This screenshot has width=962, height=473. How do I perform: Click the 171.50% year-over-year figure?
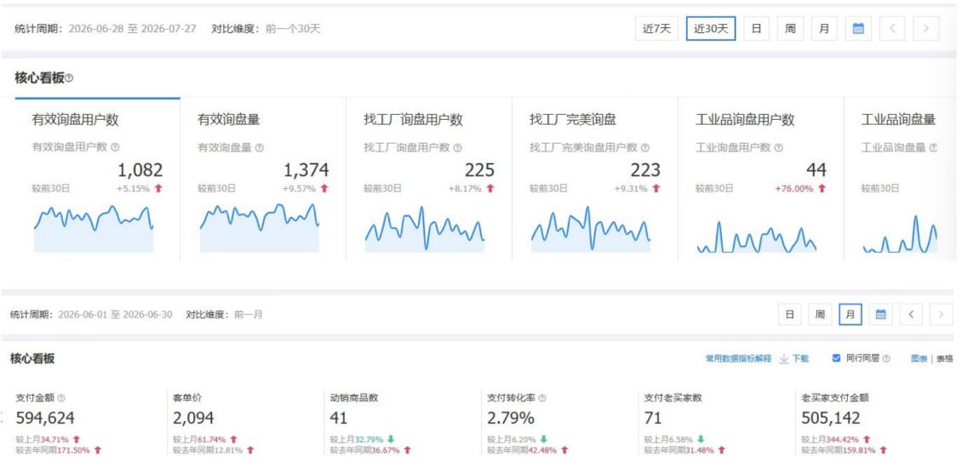(x=73, y=450)
